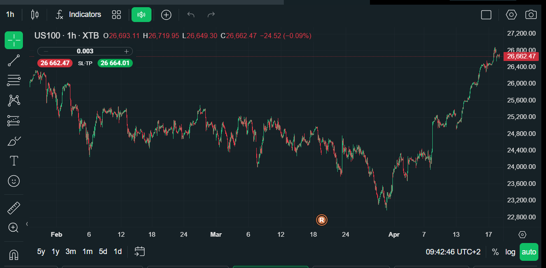Open the 1h timeframe interval dropdown

coord(10,14)
